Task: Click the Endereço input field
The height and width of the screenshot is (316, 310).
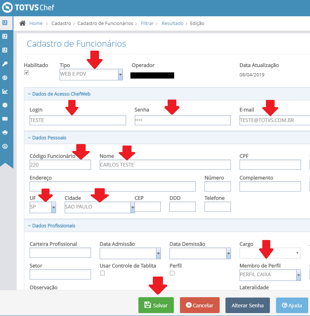Action: [113, 186]
